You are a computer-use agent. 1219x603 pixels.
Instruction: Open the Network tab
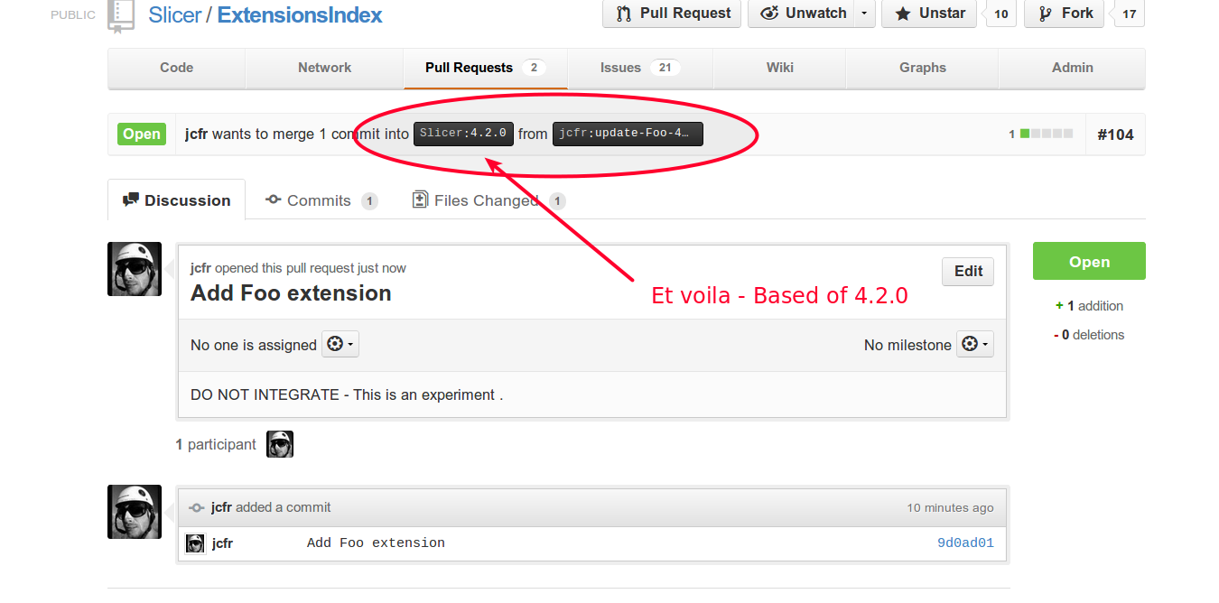(325, 68)
